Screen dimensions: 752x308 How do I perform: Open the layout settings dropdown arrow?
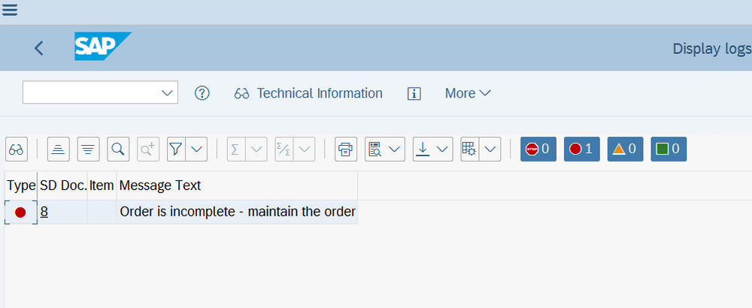490,149
